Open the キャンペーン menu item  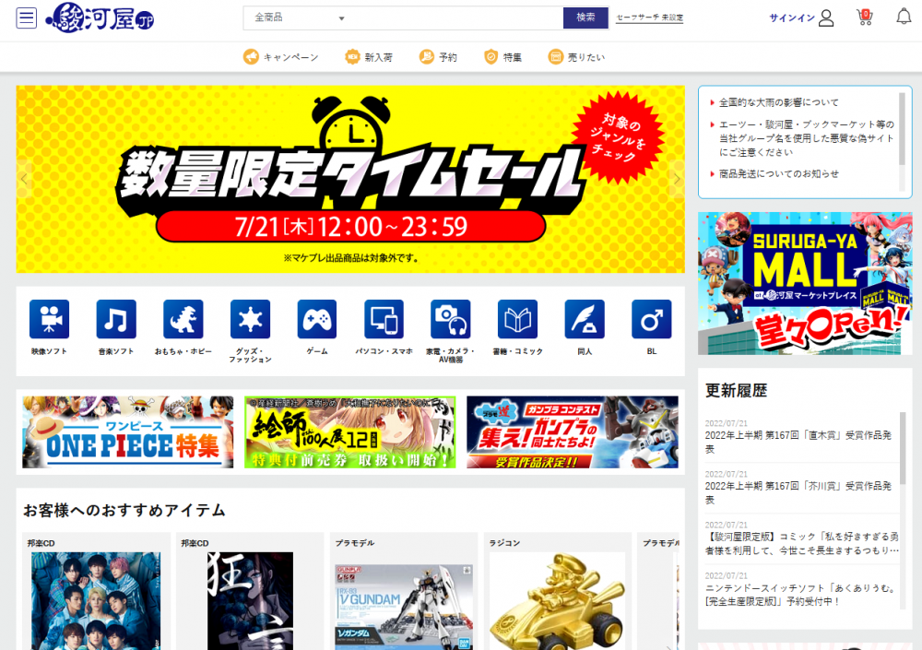281,57
